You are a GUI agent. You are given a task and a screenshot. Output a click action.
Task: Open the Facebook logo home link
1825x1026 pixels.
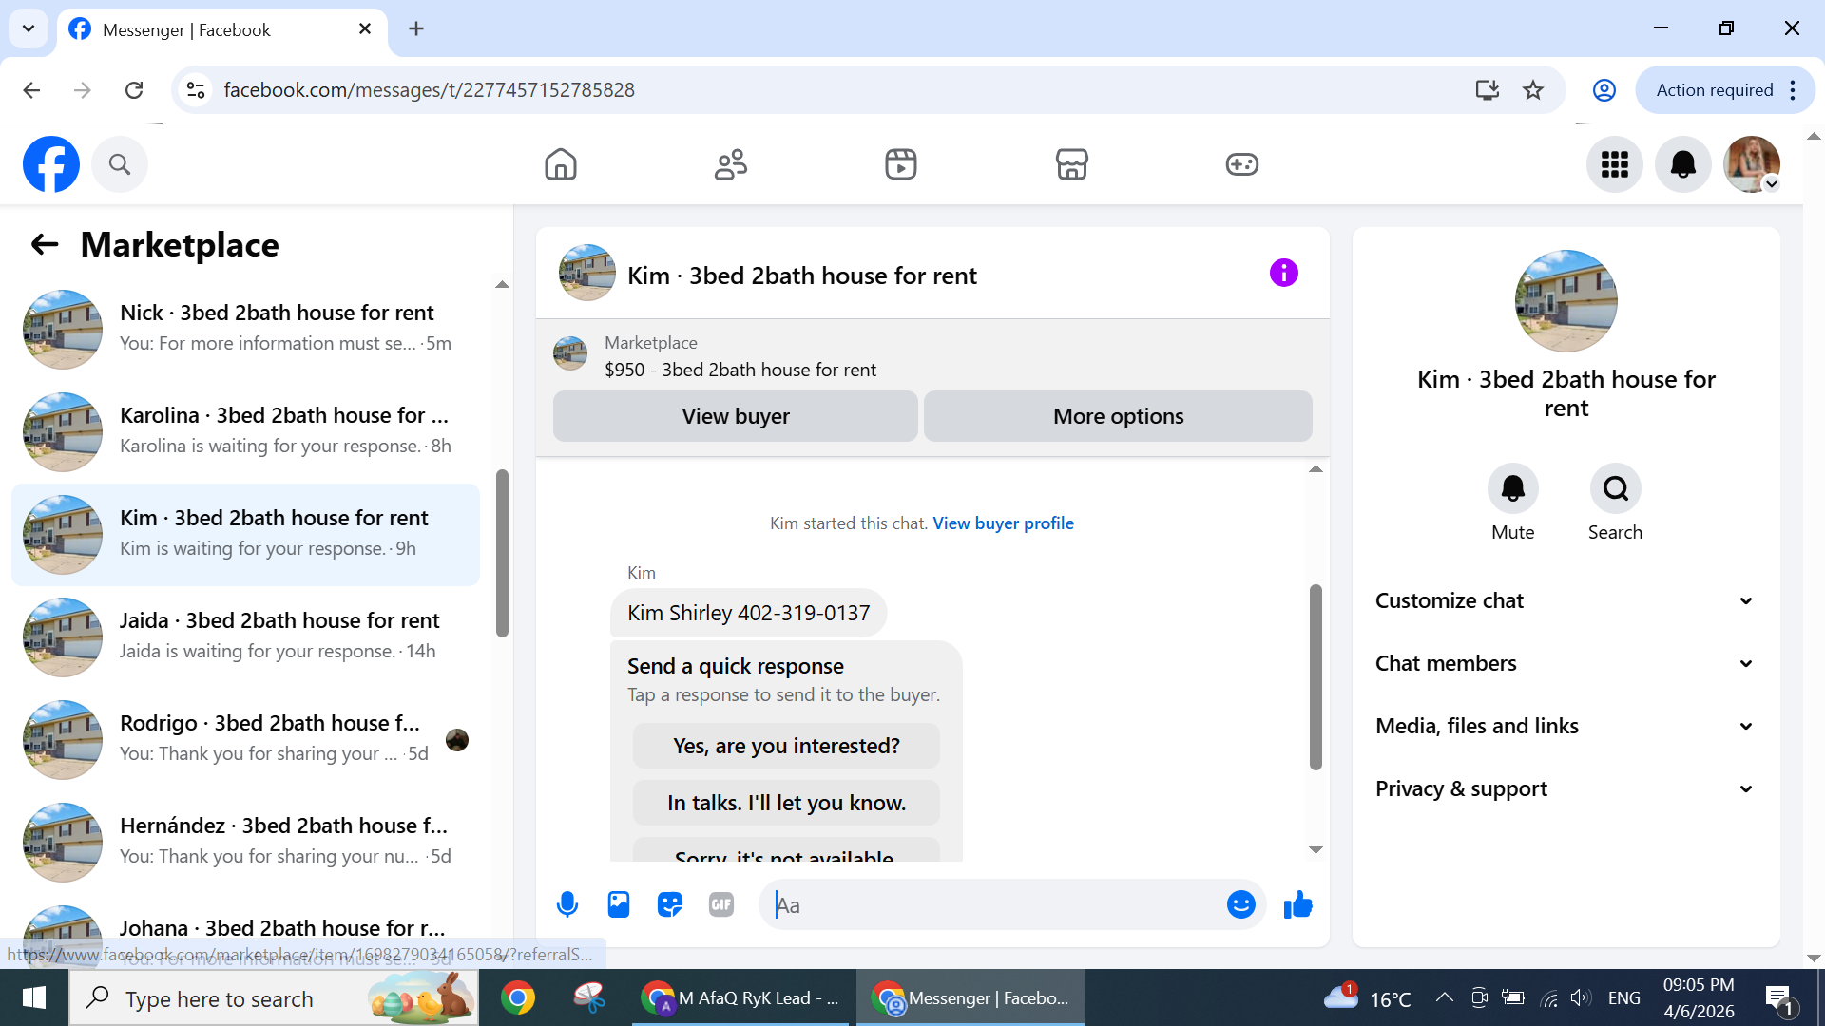click(x=51, y=164)
